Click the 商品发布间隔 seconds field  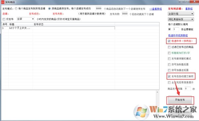pyautogui.click(x=187, y=89)
